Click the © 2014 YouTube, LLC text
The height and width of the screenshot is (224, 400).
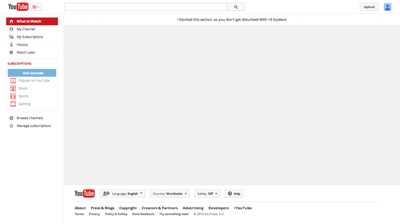[209, 214]
